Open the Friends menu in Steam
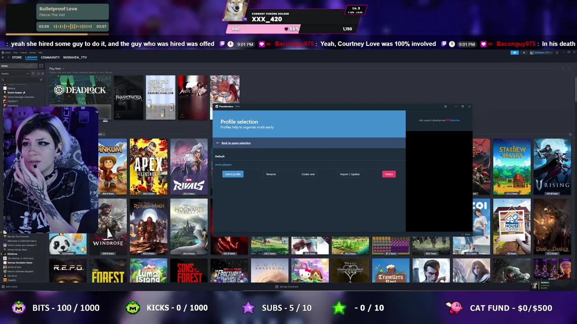577x324 pixels. click(x=23, y=53)
